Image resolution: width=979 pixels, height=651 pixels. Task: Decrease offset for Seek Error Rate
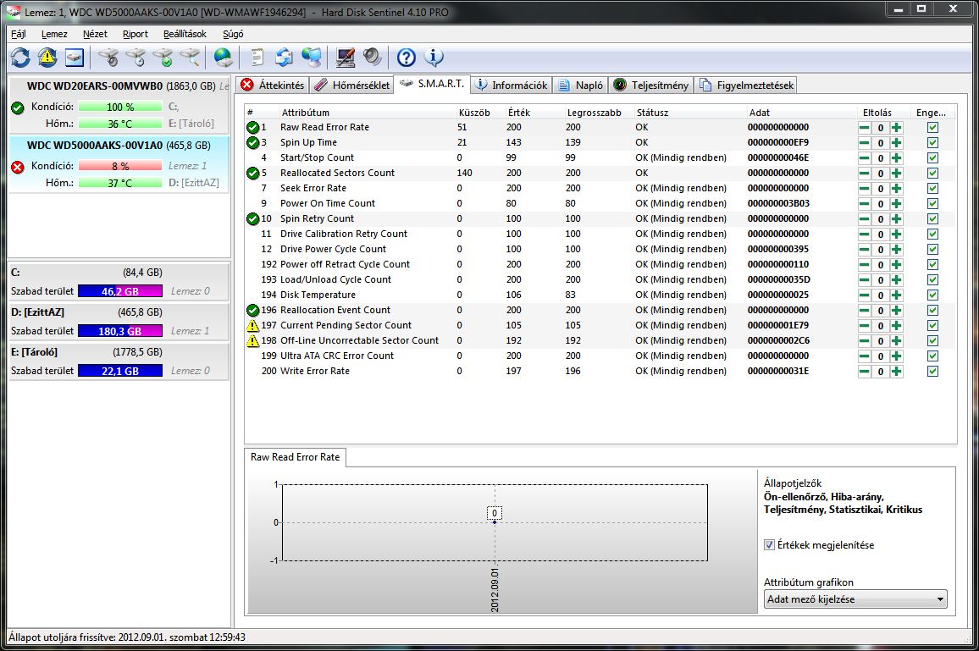pyautogui.click(x=864, y=189)
